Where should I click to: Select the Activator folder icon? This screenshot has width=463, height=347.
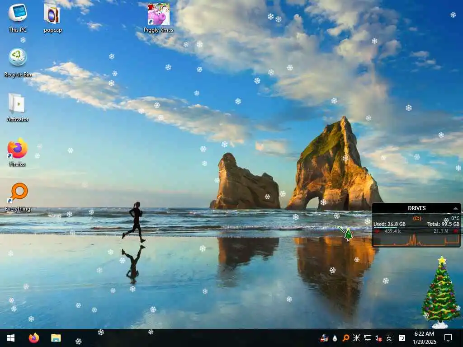click(18, 108)
